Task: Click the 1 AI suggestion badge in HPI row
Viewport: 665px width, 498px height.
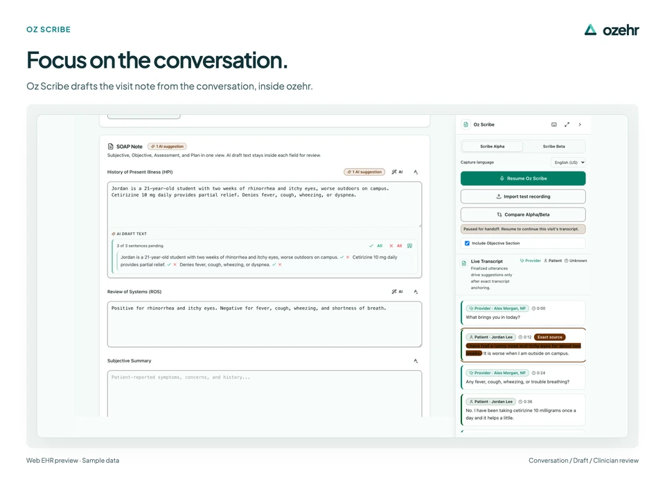Action: coord(364,172)
